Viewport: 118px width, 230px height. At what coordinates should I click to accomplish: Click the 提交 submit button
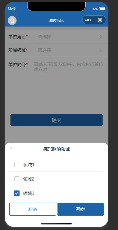pyautogui.click(x=56, y=120)
